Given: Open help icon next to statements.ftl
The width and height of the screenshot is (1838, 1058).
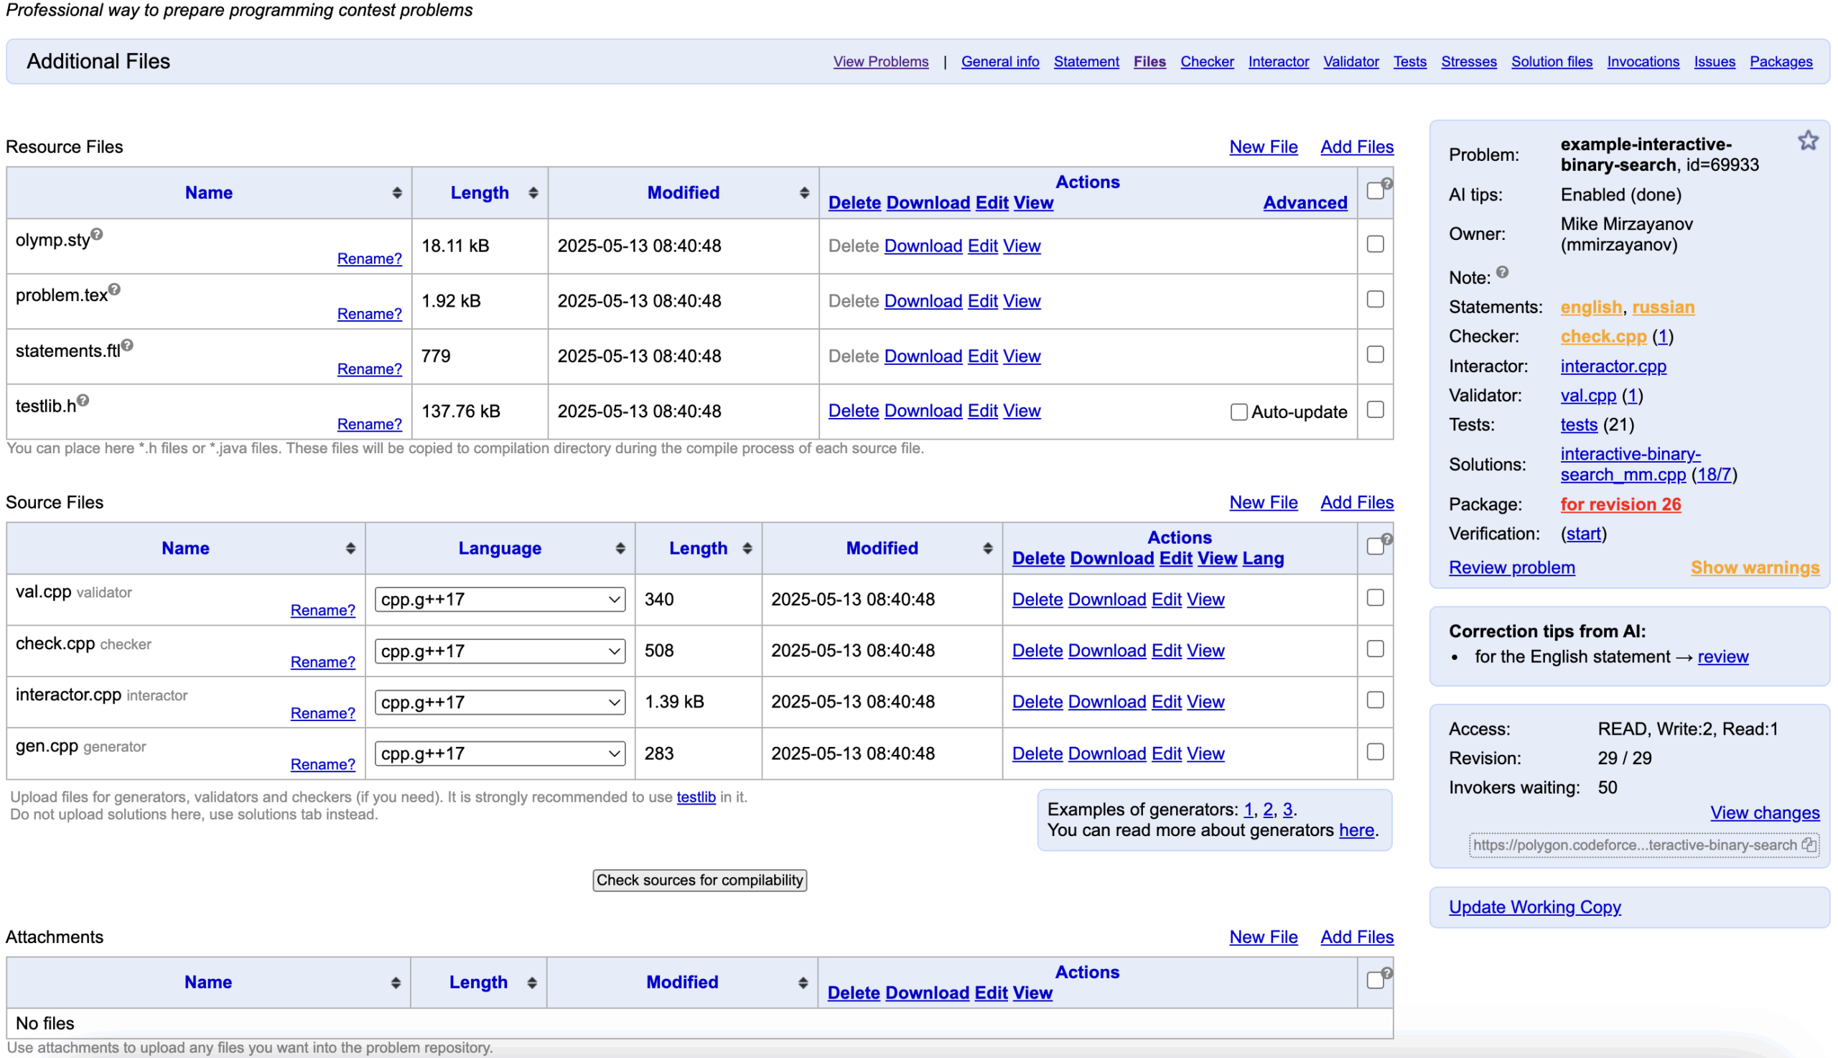Looking at the screenshot, I should coord(127,345).
